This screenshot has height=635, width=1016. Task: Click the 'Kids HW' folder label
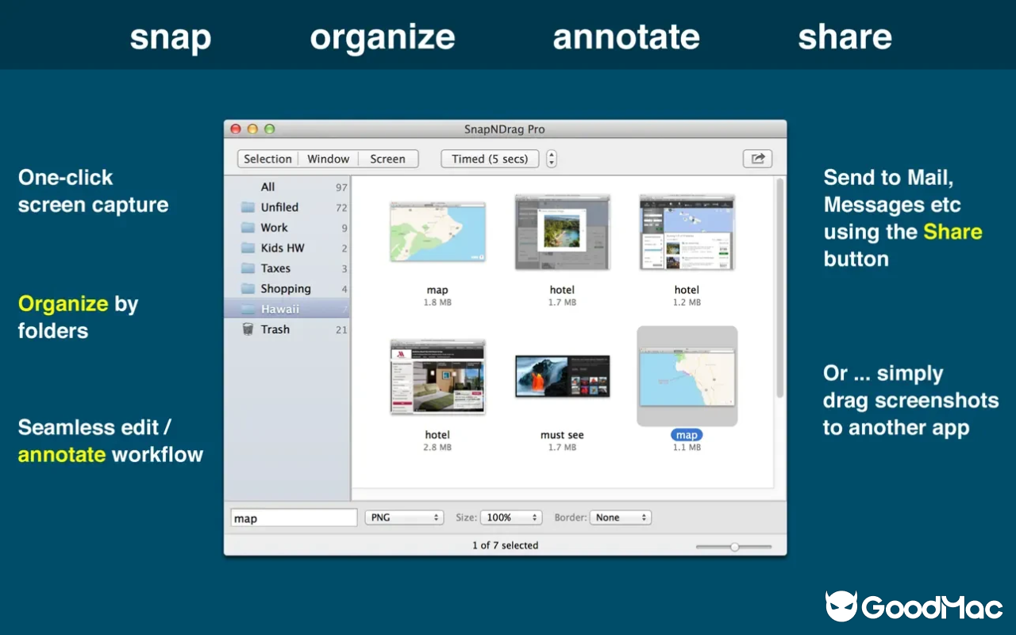click(x=283, y=248)
